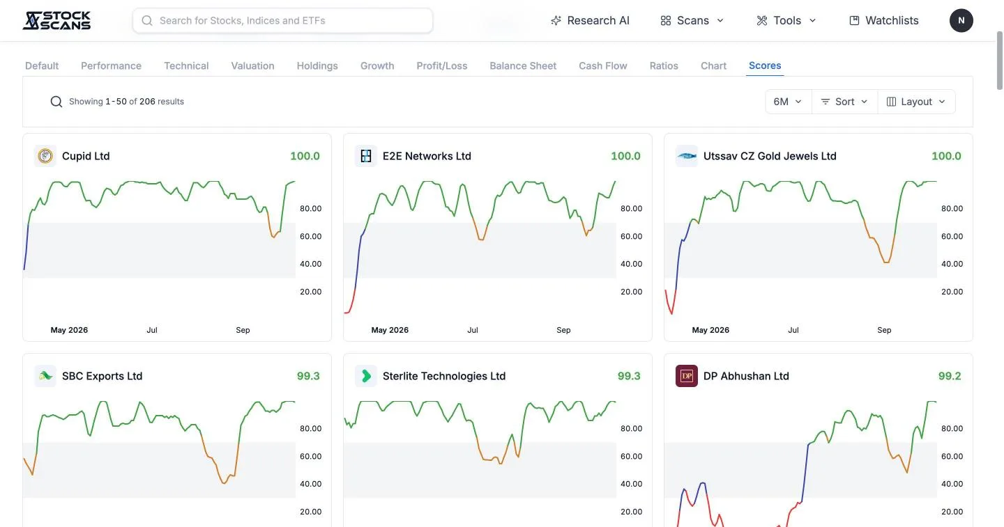Click the Cupid Ltd company logo

(45, 156)
